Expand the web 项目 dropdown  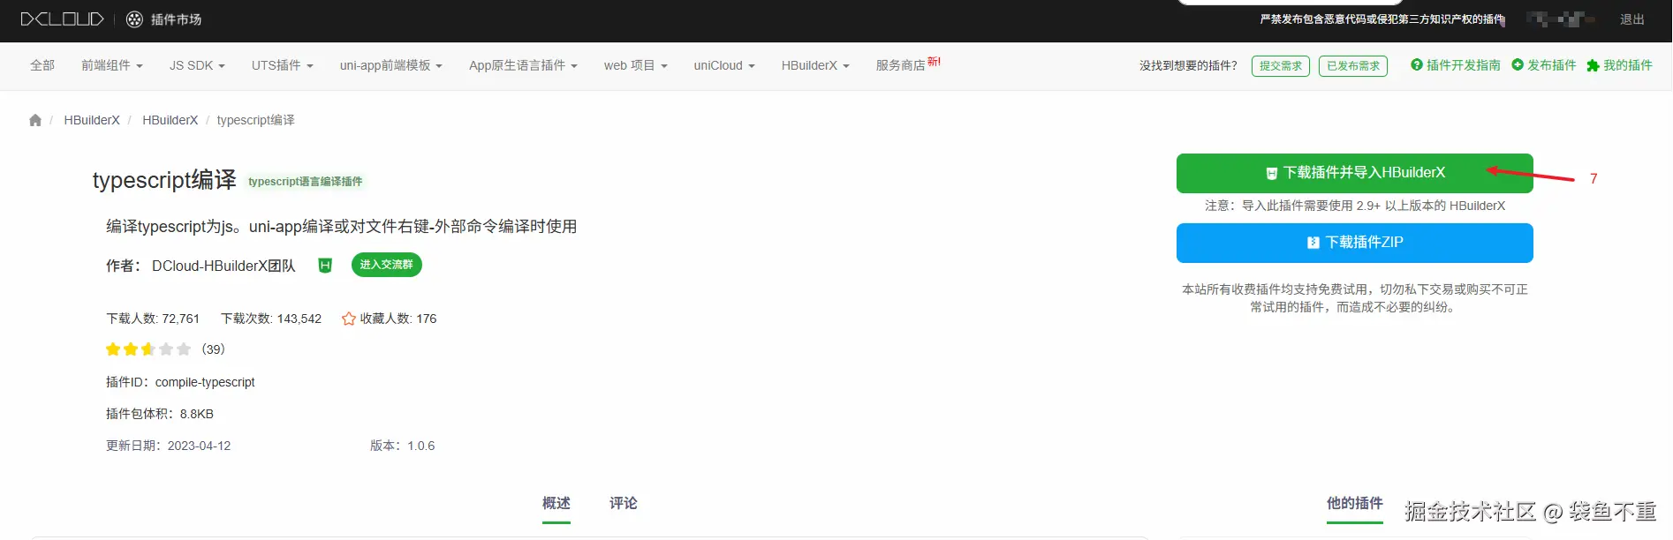[x=635, y=65]
